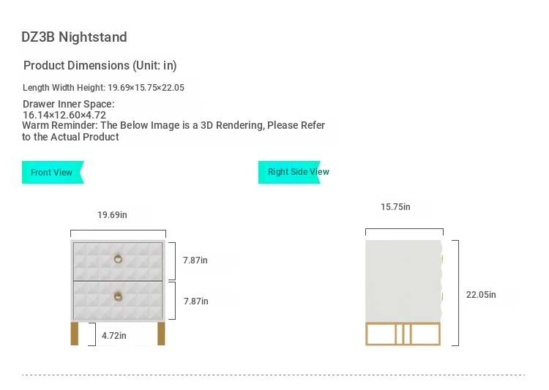Click the Warm Reminder notice text
The height and width of the screenshot is (390, 549).
[173, 131]
